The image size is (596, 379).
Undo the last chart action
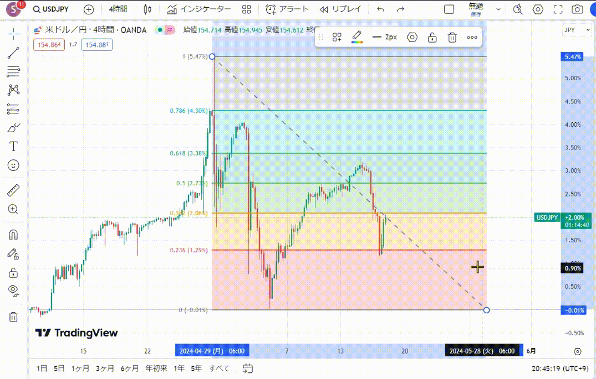click(380, 9)
